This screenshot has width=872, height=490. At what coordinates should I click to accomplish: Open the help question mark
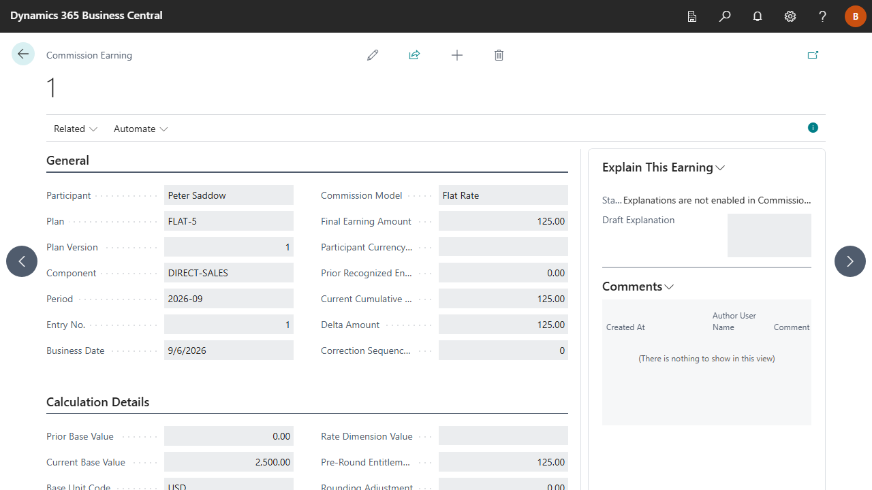823,16
